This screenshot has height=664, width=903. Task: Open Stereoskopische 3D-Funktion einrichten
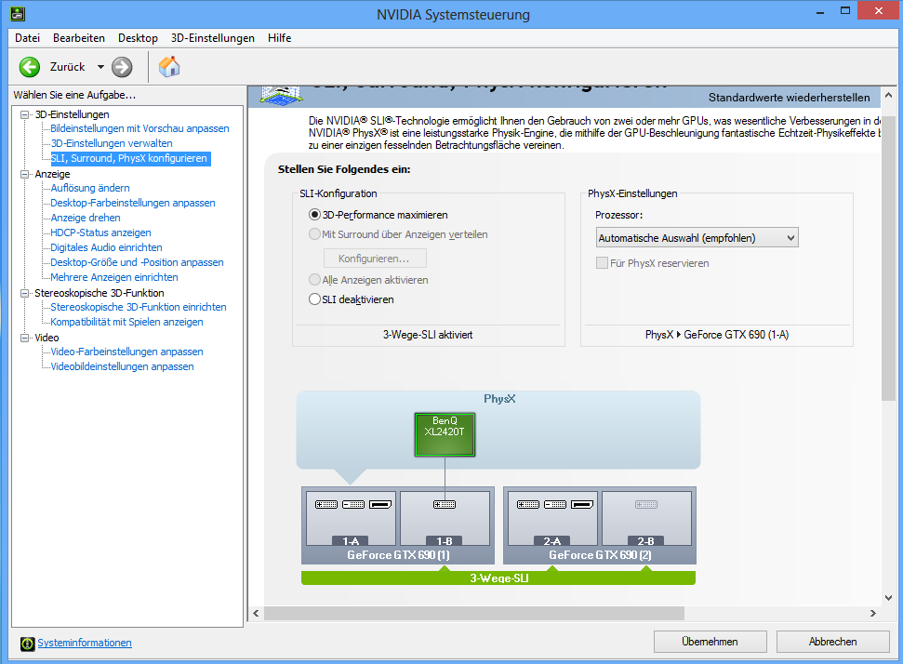pos(139,307)
